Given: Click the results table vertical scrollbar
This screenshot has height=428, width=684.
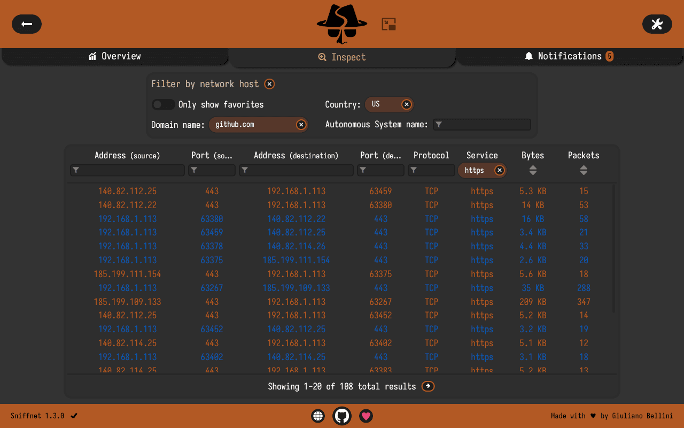Looking at the screenshot, I should 614,249.
